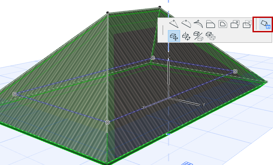
Task: Select the Multiply copies icon
Action: pos(211,36)
